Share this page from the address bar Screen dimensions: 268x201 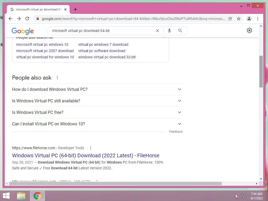pyautogui.click(x=230, y=19)
